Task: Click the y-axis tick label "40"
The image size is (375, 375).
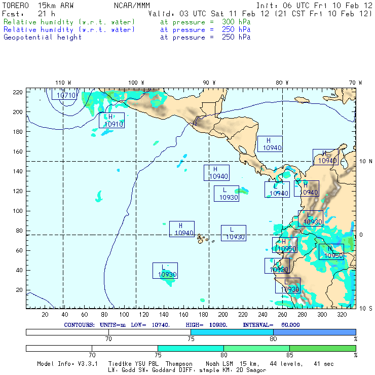Action: (x=19, y=270)
